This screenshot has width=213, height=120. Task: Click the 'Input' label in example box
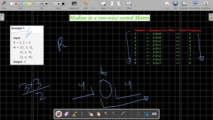click(x=17, y=38)
